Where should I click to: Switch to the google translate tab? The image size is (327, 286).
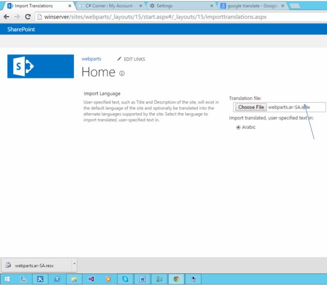pos(253,6)
